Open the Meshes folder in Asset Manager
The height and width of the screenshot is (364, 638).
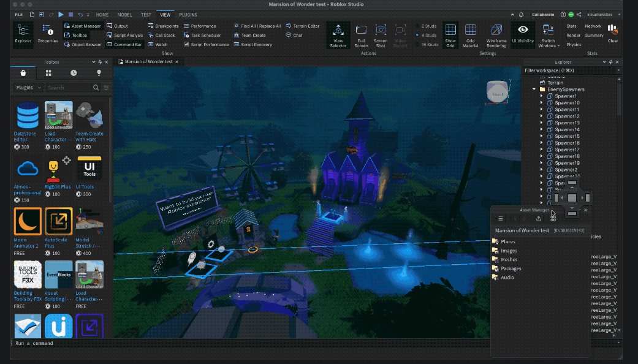pyautogui.click(x=509, y=259)
